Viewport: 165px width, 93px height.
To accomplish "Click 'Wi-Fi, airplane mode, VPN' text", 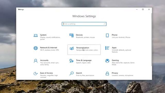I will click(x=49, y=50).
